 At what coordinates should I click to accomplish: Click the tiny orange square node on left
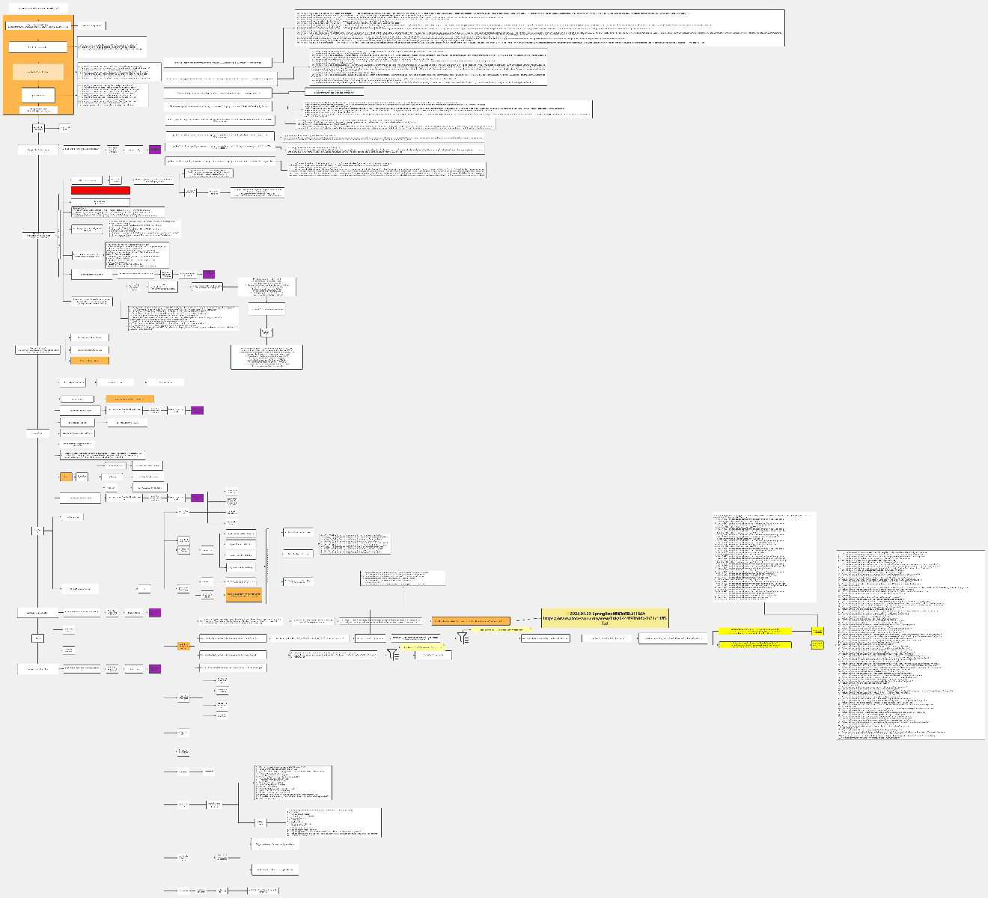[66, 477]
